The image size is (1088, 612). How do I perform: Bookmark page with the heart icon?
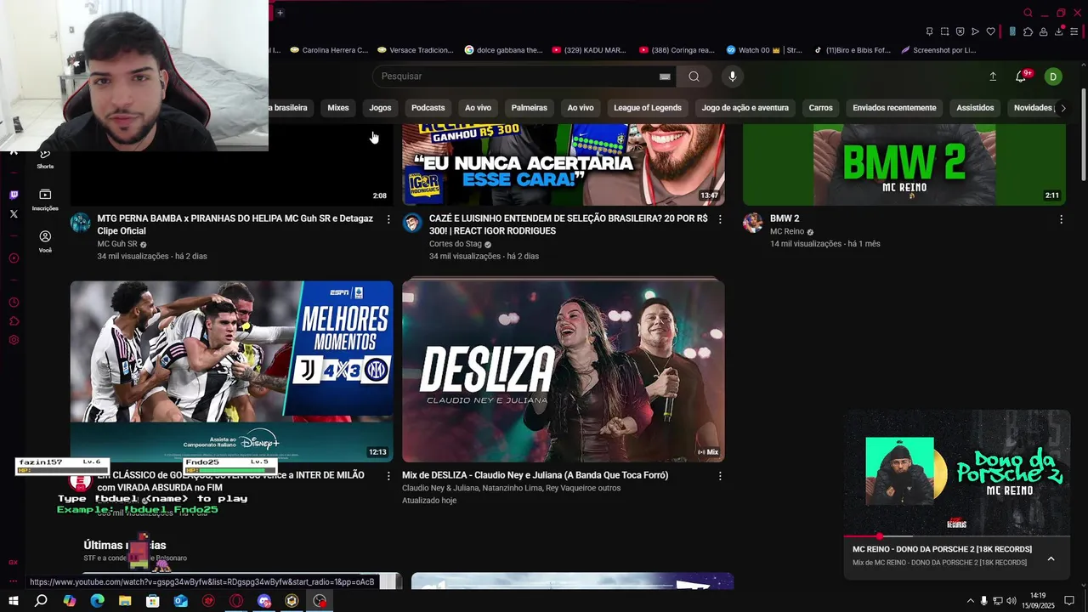tap(990, 31)
